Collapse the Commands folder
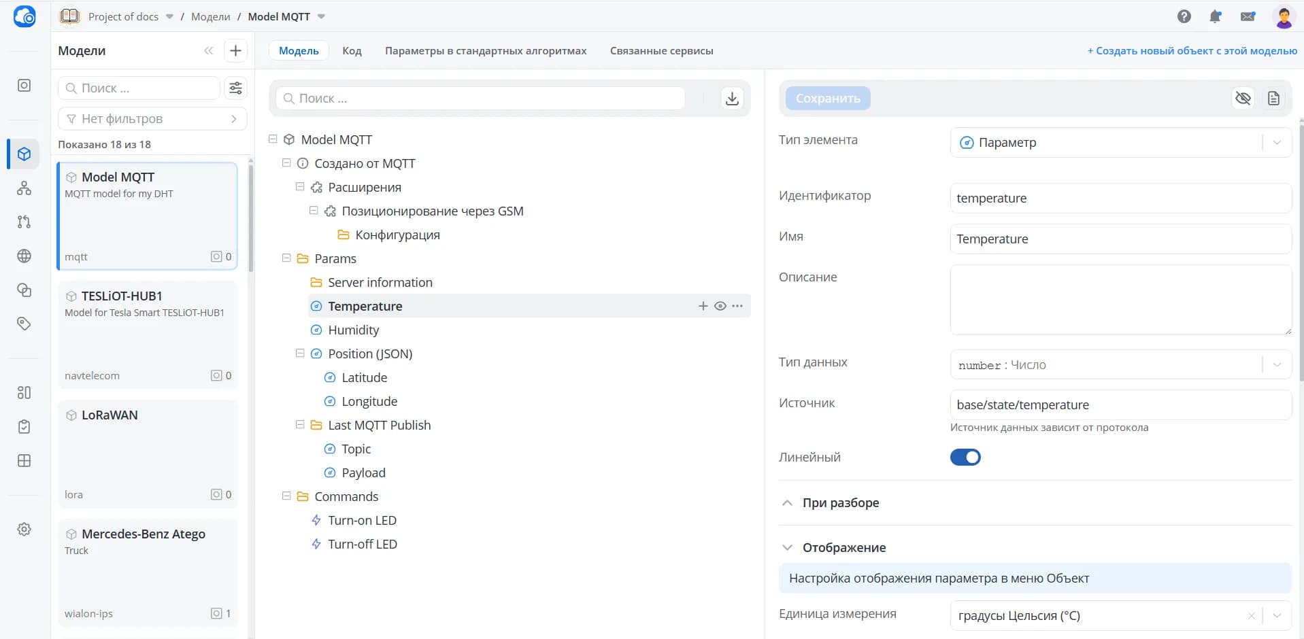Screen dimensions: 1304x639 point(286,496)
